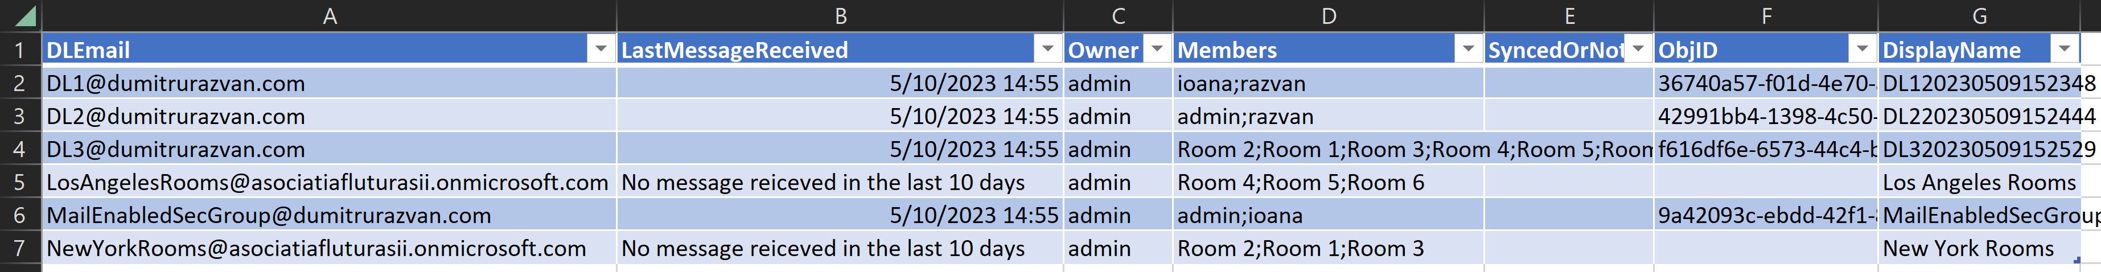Select column F header
2101x272 pixels.
click(1766, 15)
